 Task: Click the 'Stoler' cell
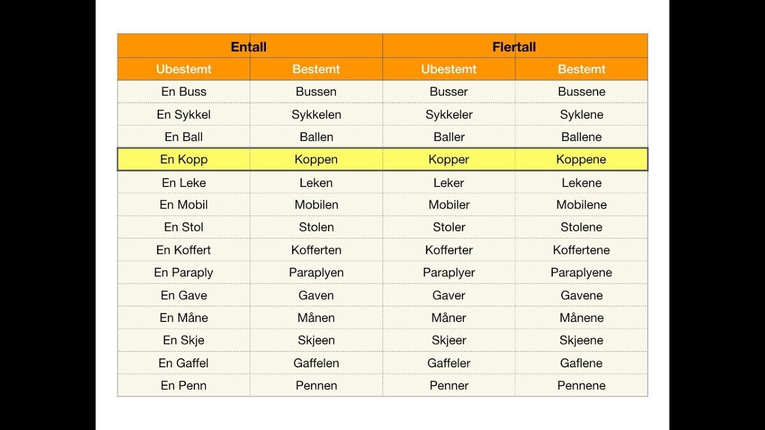(449, 228)
